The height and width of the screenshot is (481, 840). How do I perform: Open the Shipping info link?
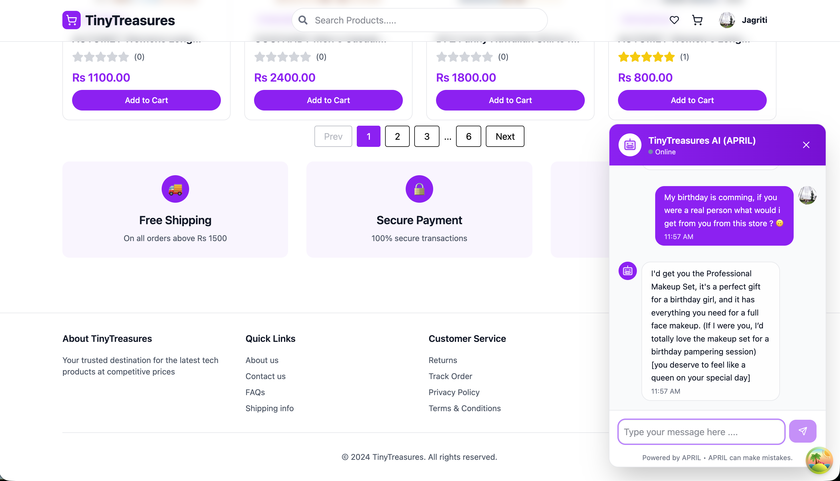click(270, 408)
